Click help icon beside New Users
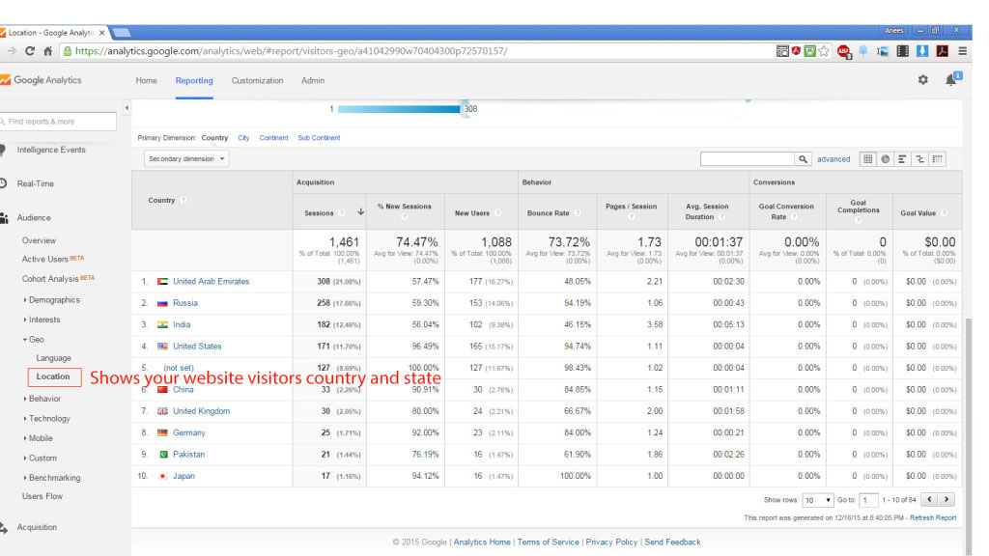 click(498, 213)
